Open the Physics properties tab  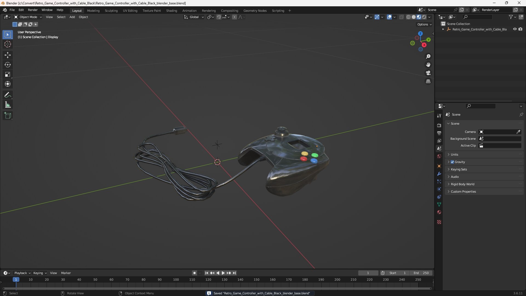pyautogui.click(x=439, y=189)
